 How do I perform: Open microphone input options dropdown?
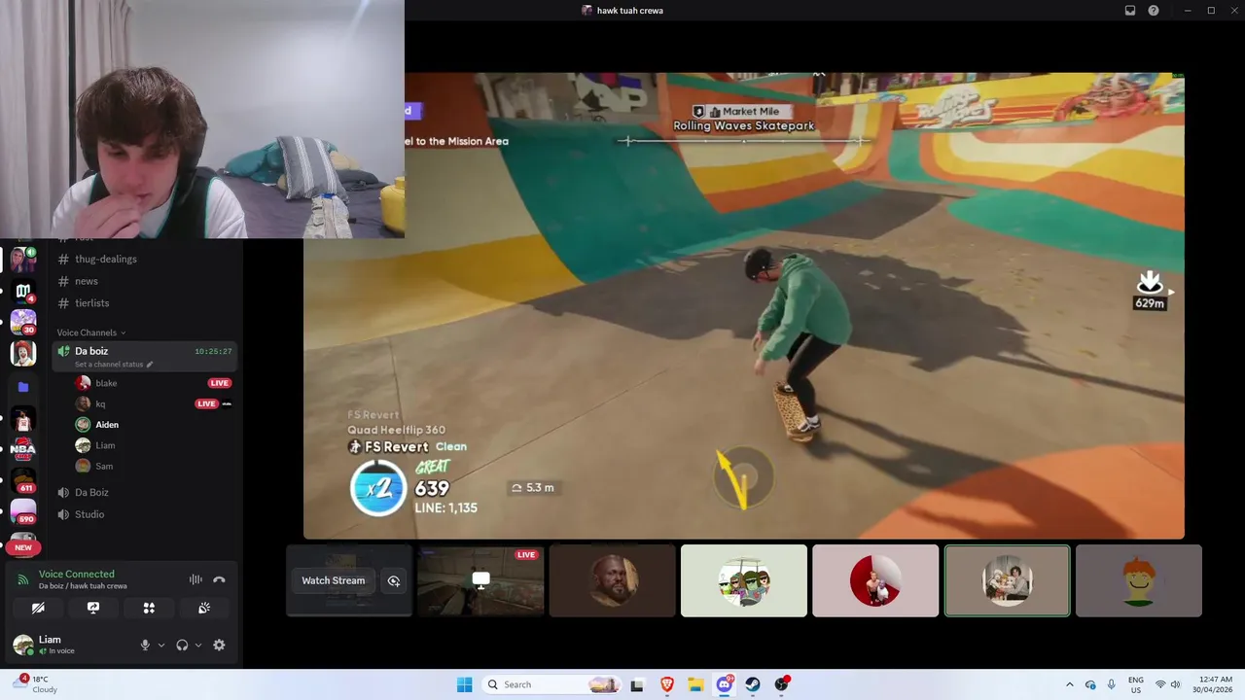(x=161, y=645)
